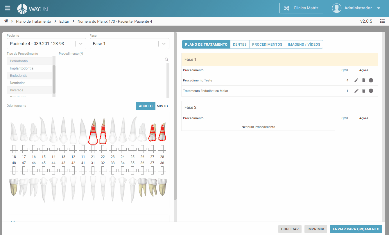Toggle the face cross for tooth 18
The height and width of the screenshot is (235, 389).
[14, 149]
